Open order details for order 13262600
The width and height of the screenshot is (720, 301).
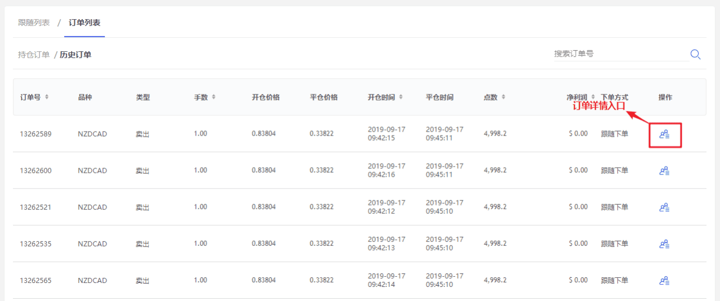[664, 170]
